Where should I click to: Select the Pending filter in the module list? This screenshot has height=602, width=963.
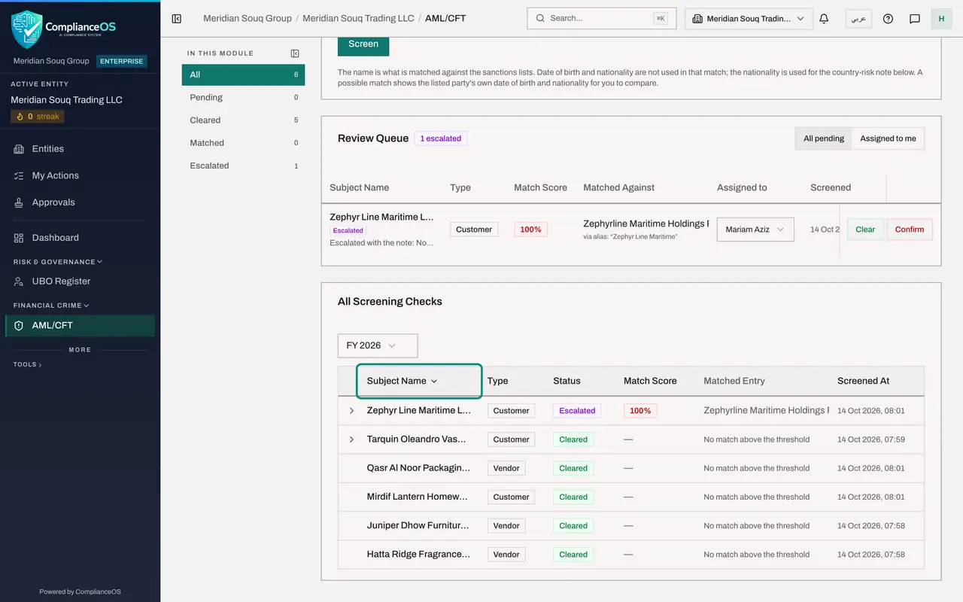pos(243,97)
